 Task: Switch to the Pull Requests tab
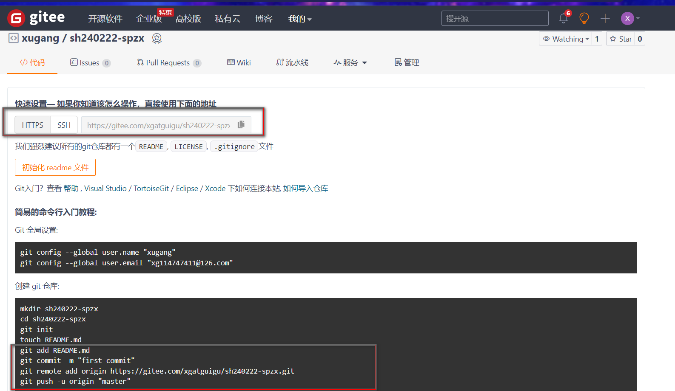point(169,63)
